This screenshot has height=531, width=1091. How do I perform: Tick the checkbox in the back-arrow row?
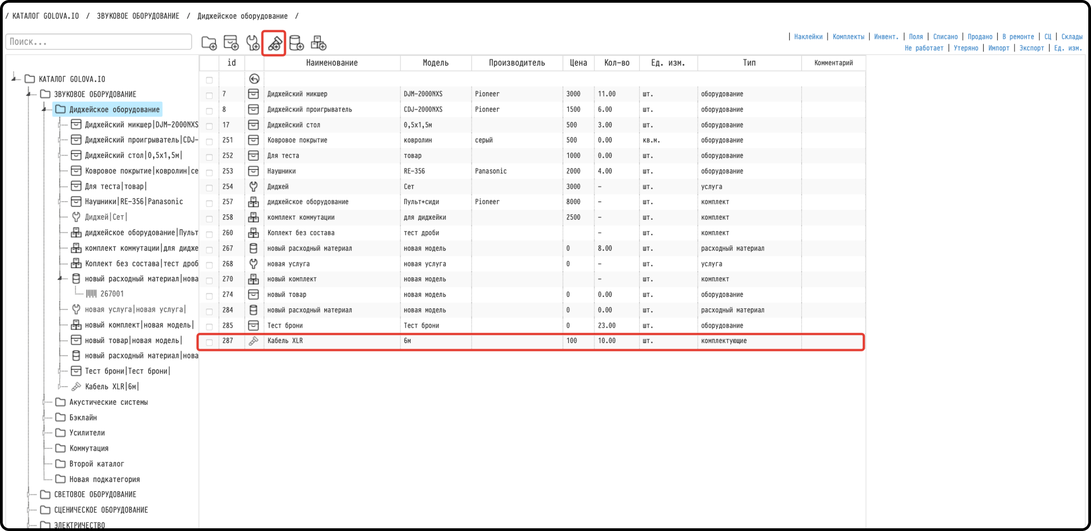[209, 80]
